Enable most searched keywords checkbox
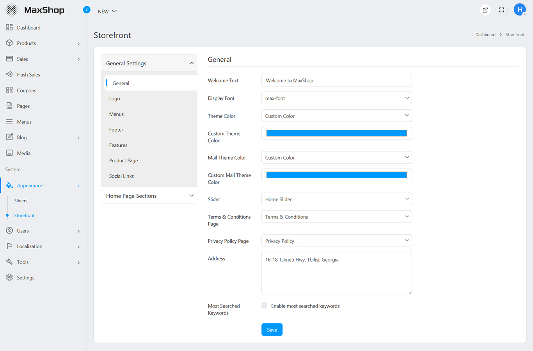The width and height of the screenshot is (533, 351). click(x=265, y=306)
